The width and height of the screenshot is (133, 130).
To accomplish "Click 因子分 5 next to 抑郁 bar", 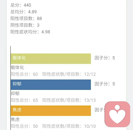I will click(x=105, y=84).
